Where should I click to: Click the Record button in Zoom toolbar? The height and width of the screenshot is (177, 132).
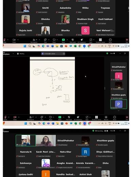point(106,118)
